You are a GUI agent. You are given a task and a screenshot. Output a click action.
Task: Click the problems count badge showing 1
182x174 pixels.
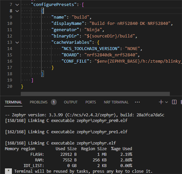[54, 102]
